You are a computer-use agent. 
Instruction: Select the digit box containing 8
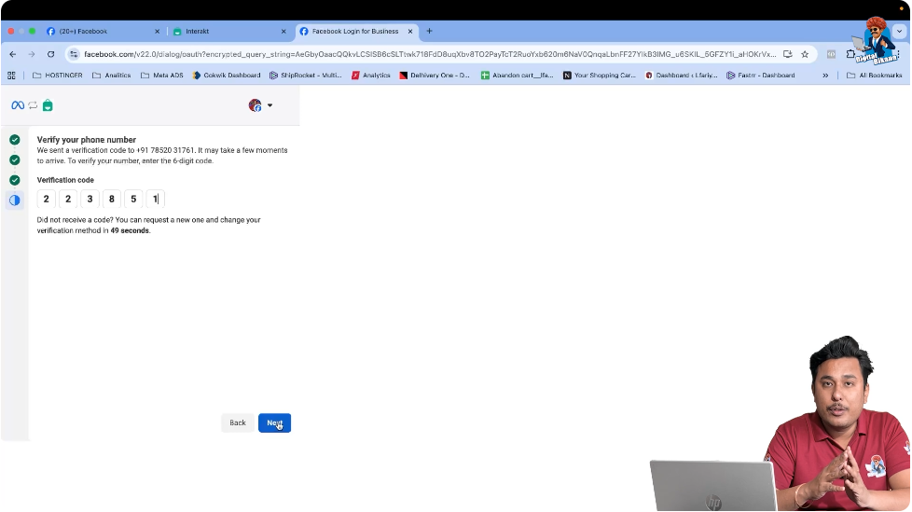tap(112, 199)
